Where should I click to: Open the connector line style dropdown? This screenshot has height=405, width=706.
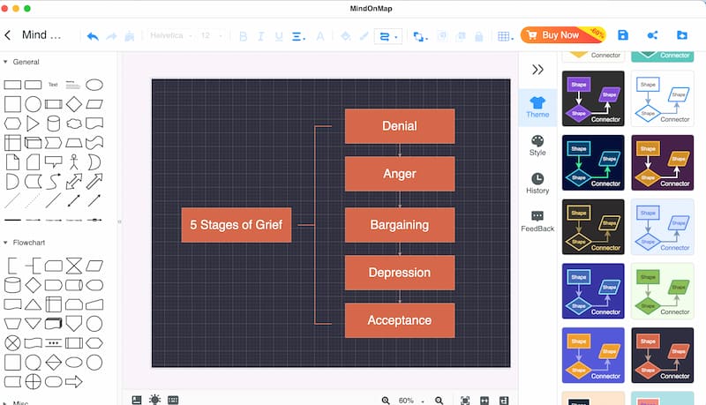click(388, 36)
